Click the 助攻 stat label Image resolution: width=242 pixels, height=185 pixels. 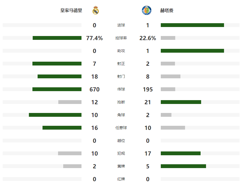tap(121, 51)
